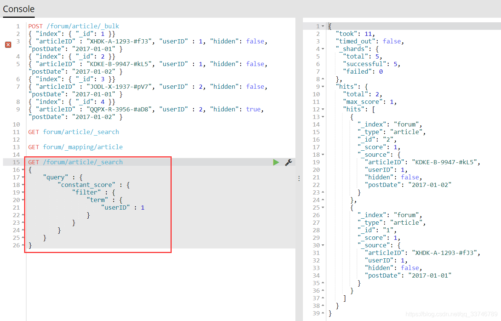Click "postDate": "2017-01-01" on response line 34
This screenshot has height=321, width=501.
point(408,275)
